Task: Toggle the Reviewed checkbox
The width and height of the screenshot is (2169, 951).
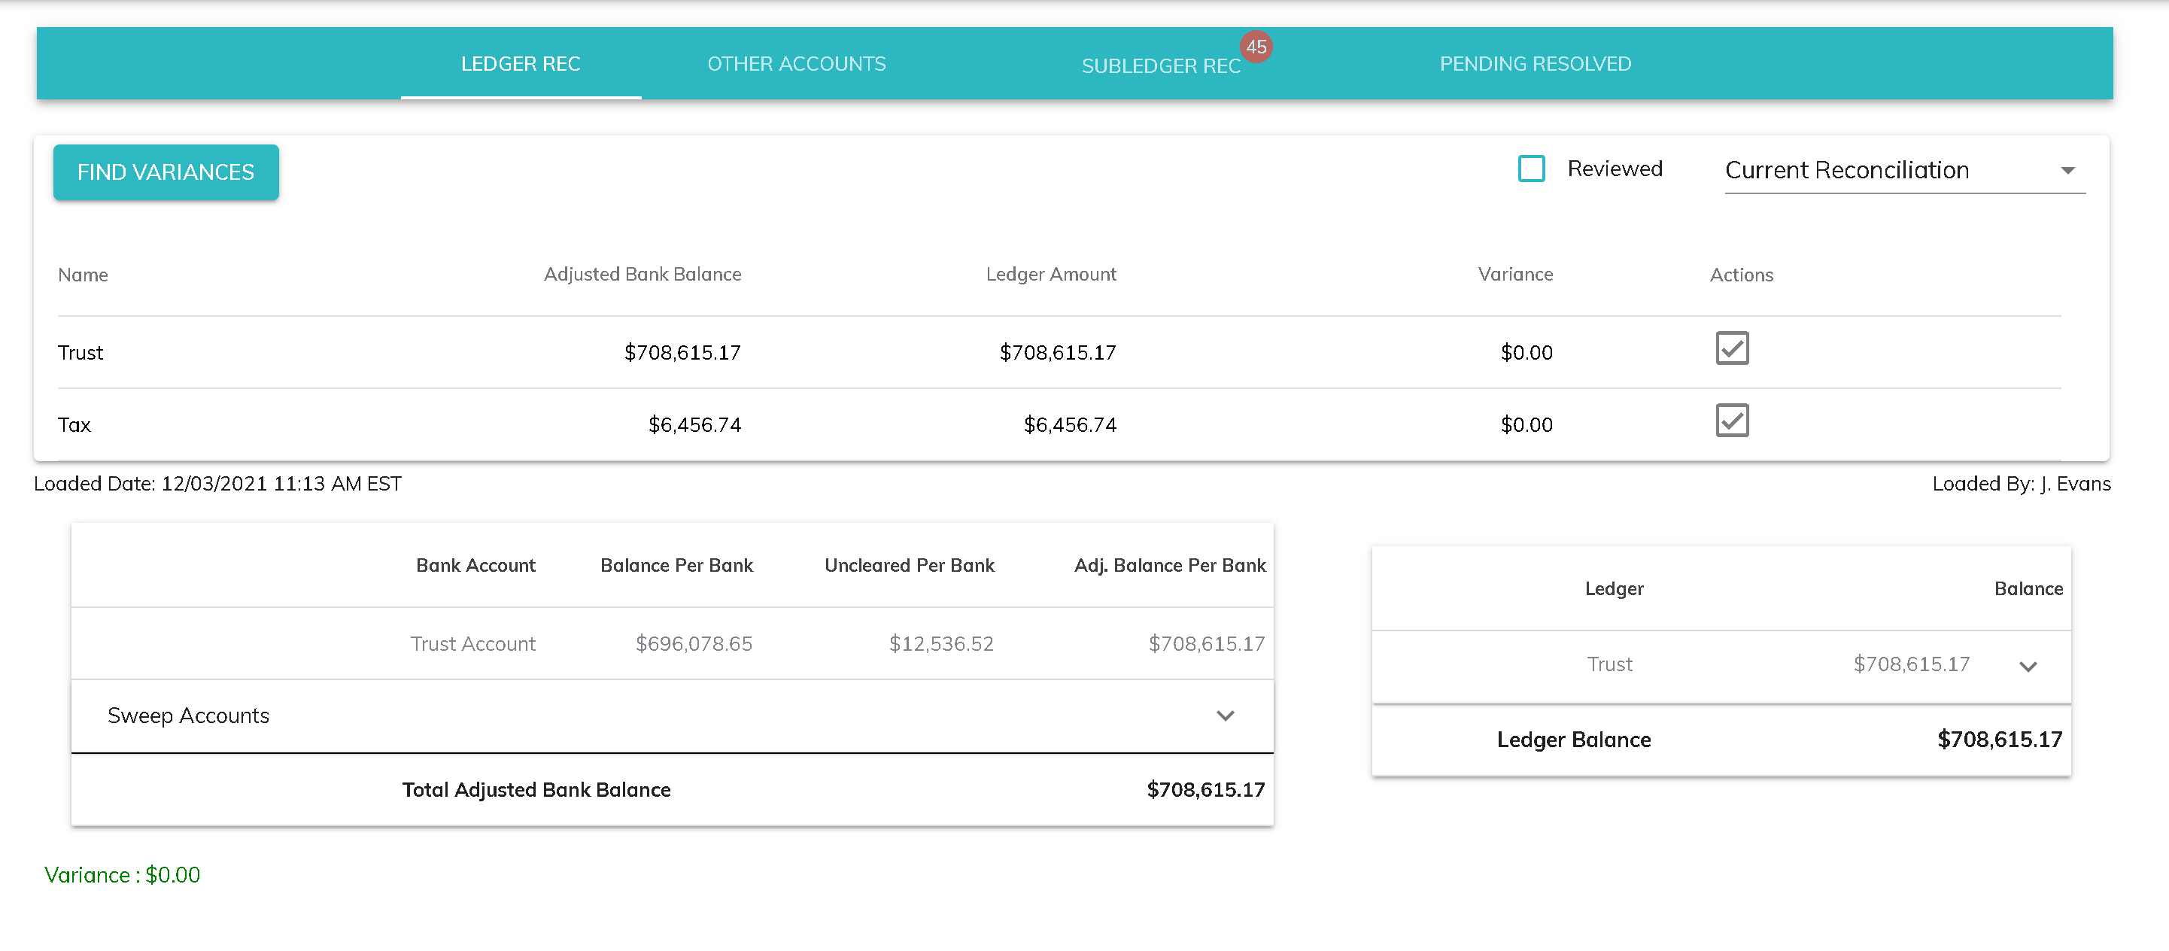Action: tap(1531, 169)
